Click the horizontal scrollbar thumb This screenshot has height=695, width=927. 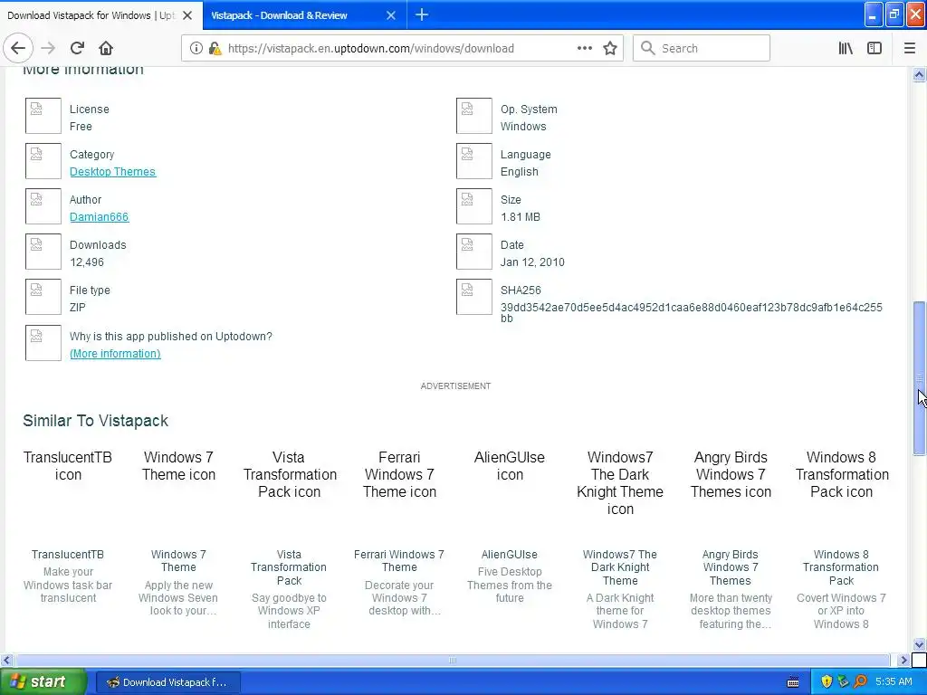click(x=453, y=660)
